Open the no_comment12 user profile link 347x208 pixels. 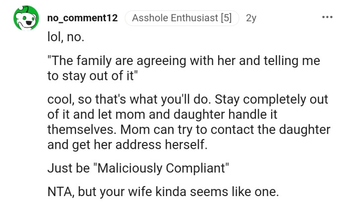(82, 18)
